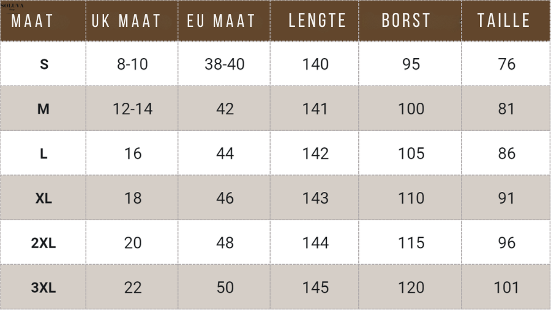Select the size S row label
This screenshot has width=551, height=310.
point(43,64)
